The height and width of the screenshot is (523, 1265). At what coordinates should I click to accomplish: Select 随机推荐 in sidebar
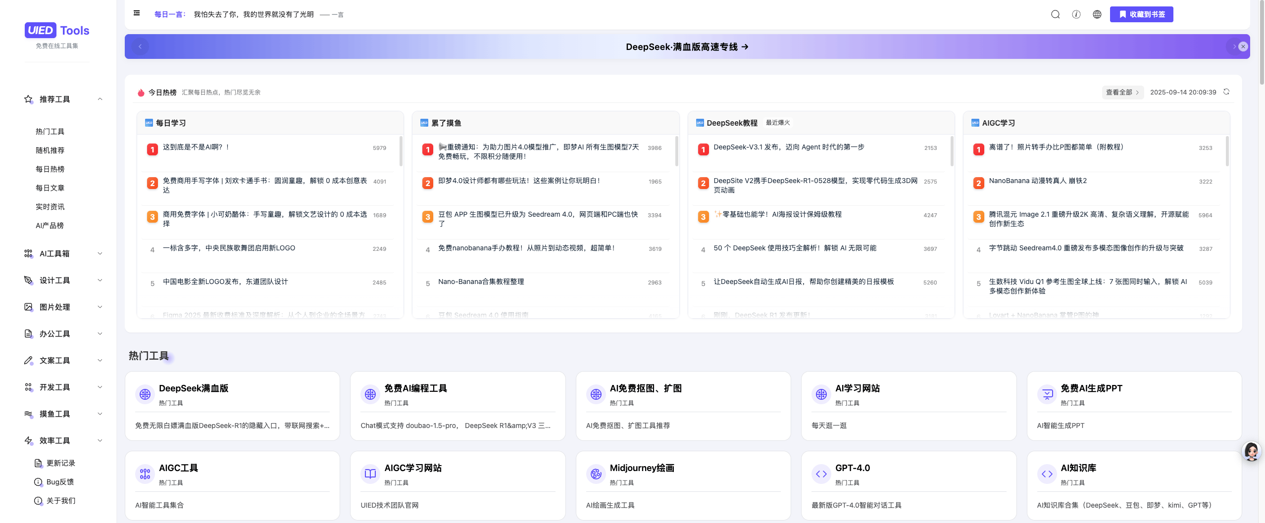click(x=50, y=150)
